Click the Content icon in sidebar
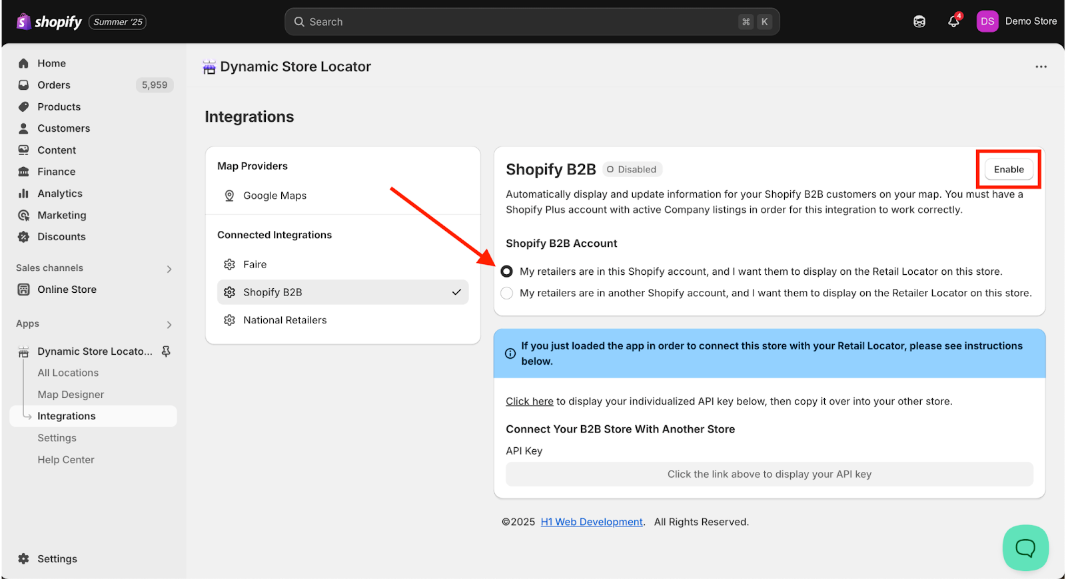This screenshot has height=579, width=1066. pos(24,150)
